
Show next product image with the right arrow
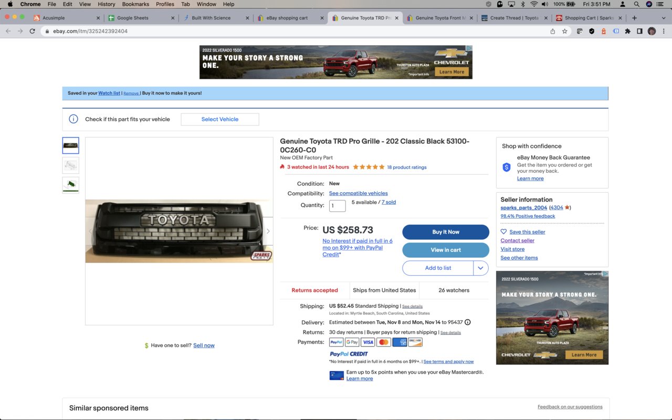268,231
